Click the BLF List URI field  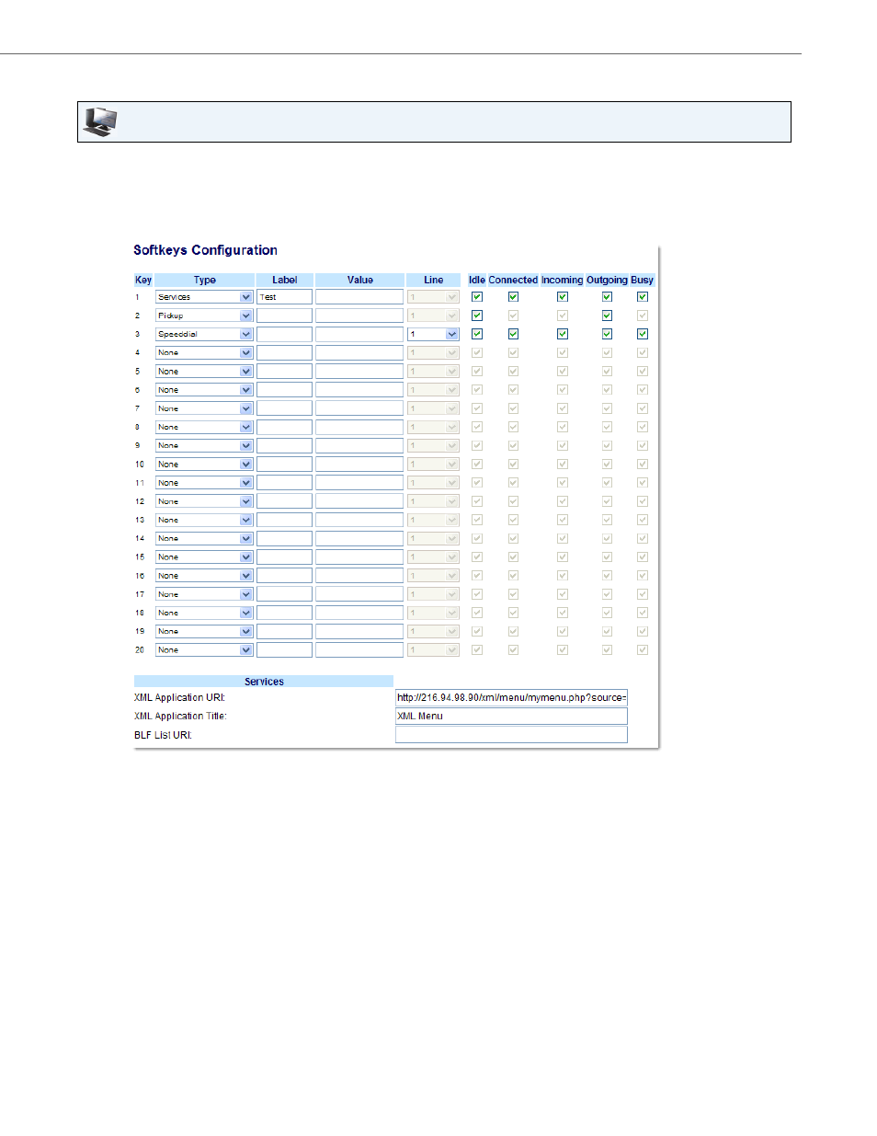511,735
